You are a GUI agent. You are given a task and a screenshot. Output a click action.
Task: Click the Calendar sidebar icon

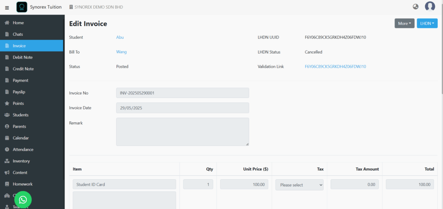coord(7,138)
